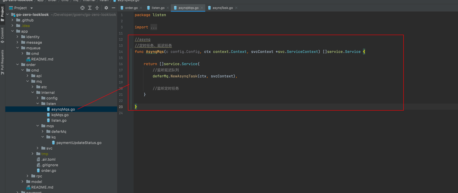
Task: Collapse the mqueue folder
Action: point(18,48)
